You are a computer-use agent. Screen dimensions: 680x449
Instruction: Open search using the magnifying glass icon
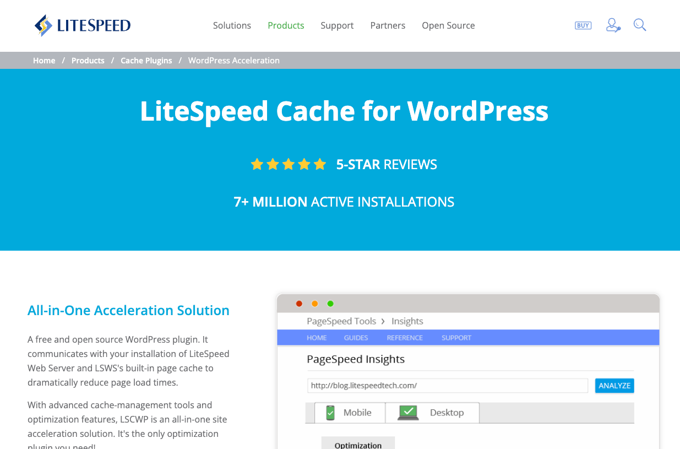pyautogui.click(x=639, y=25)
